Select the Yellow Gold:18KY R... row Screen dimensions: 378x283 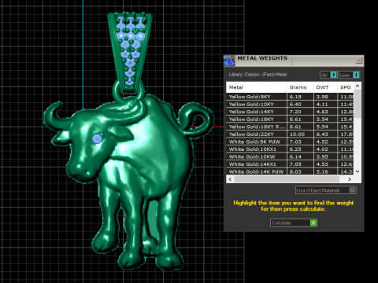point(290,127)
